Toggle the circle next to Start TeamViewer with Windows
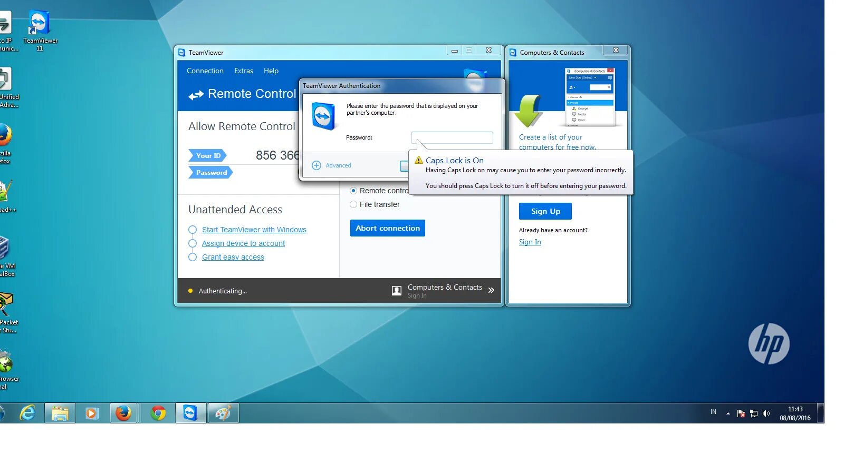The height and width of the screenshot is (474, 844). click(193, 230)
